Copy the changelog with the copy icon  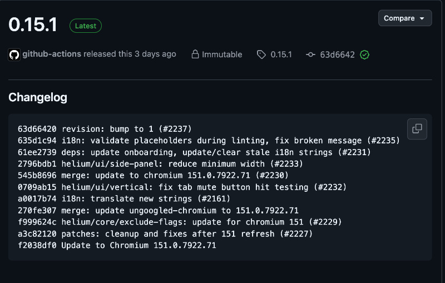(417, 129)
